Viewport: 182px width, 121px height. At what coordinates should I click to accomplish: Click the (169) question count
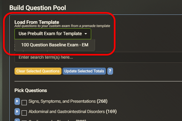coord(111,111)
